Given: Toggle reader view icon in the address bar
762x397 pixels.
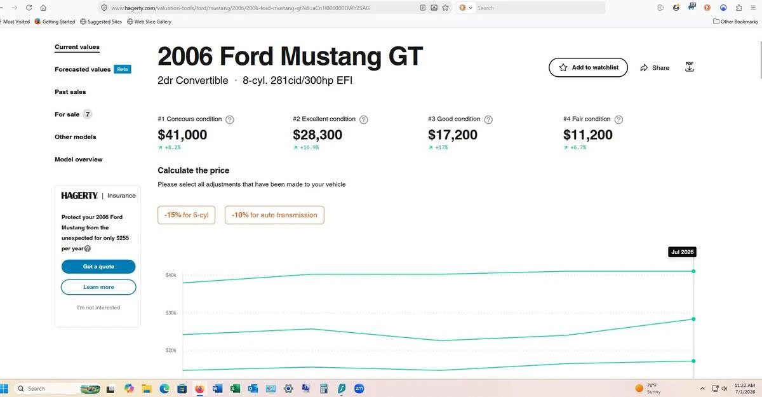Looking at the screenshot, I should coord(423,8).
